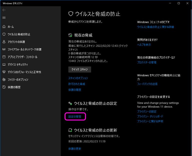192x156 pixels.
Task: Click ヘルプを表示 link
Action: click(x=144, y=45)
